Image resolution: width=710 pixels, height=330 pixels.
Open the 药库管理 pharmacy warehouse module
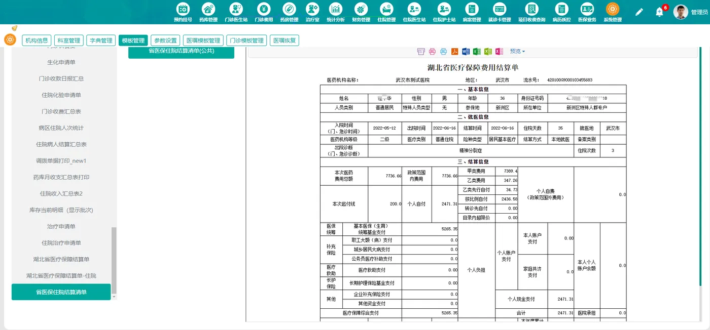[x=208, y=11]
